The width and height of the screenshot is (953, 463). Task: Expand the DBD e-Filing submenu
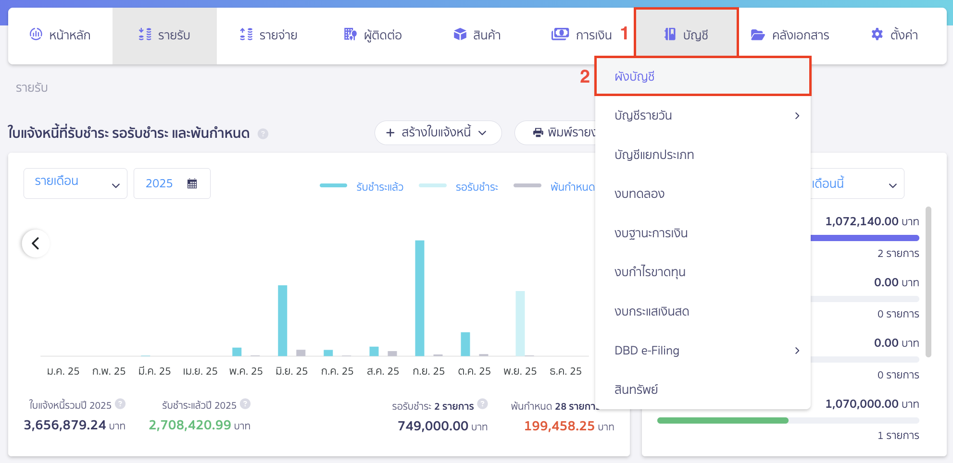[797, 351]
